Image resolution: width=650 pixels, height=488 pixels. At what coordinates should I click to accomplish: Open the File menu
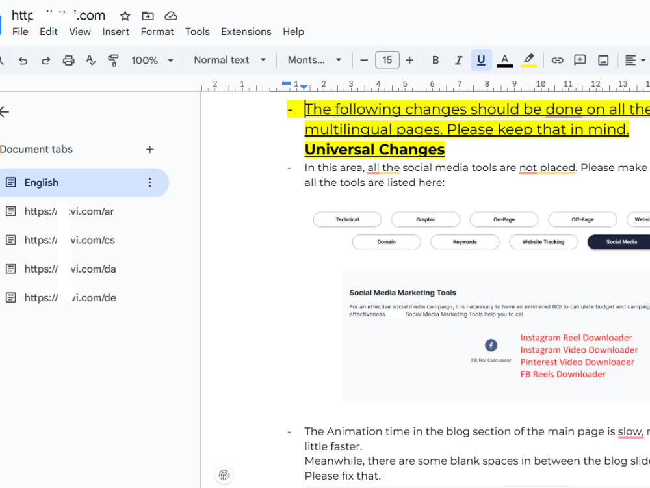(x=20, y=32)
